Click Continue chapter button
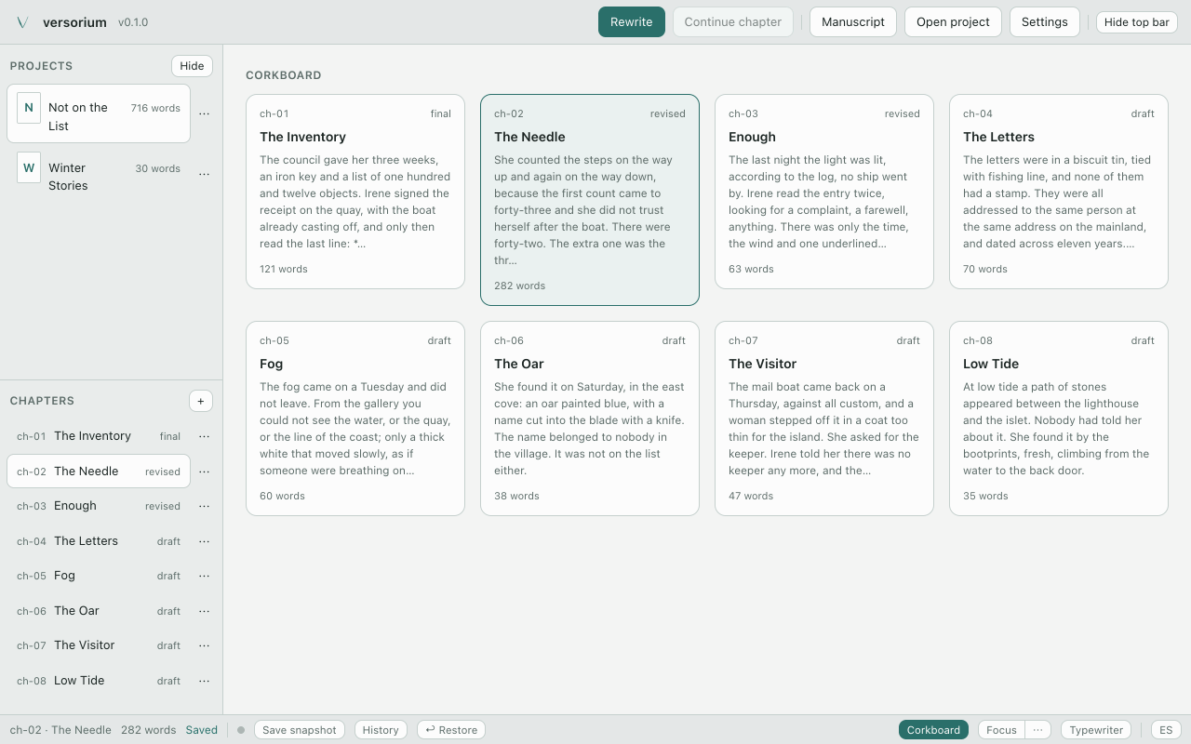Screen dimensions: 1191x744 [x=733, y=22]
